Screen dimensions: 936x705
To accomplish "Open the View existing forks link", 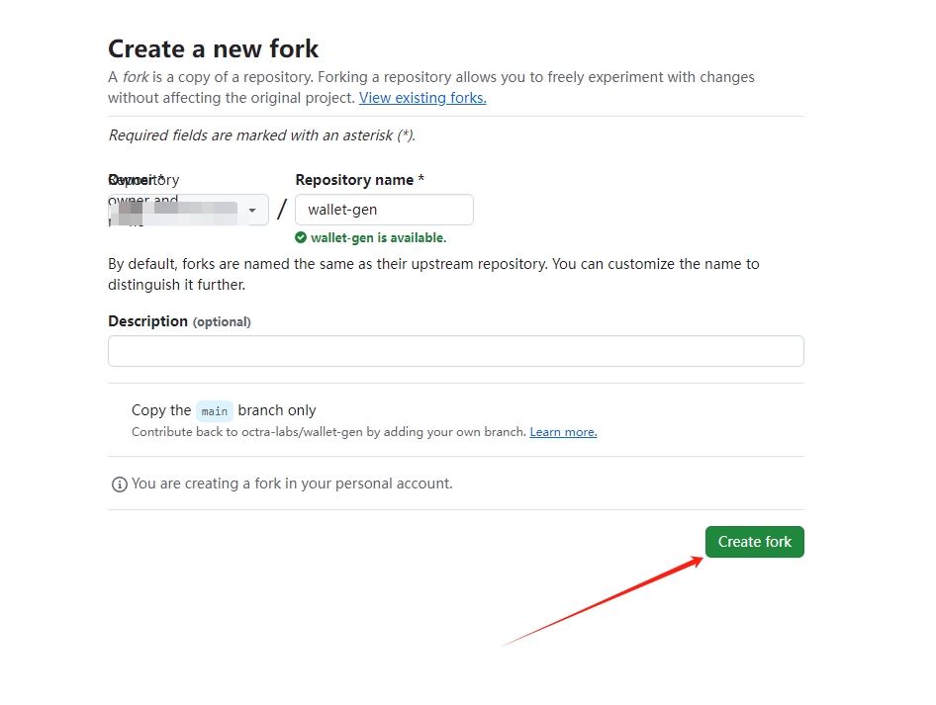I will tap(422, 98).
